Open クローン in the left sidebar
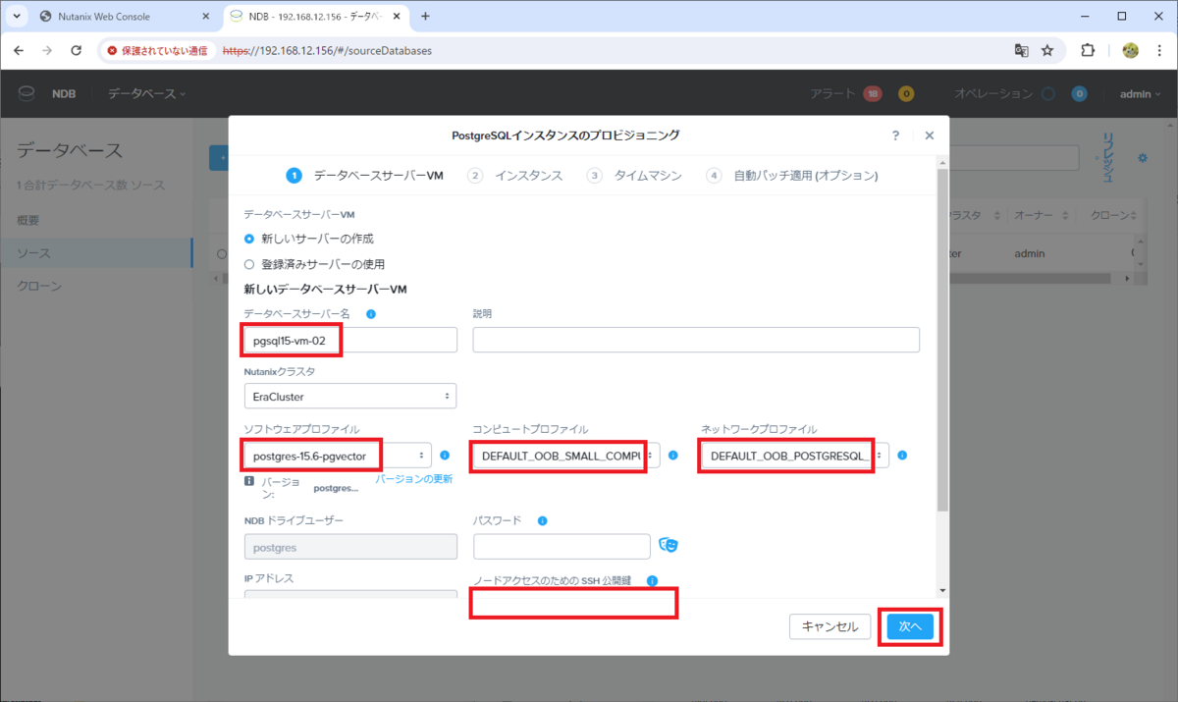This screenshot has height=702, width=1178. 39,286
